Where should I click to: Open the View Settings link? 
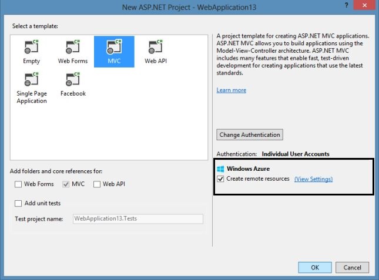(x=314, y=179)
